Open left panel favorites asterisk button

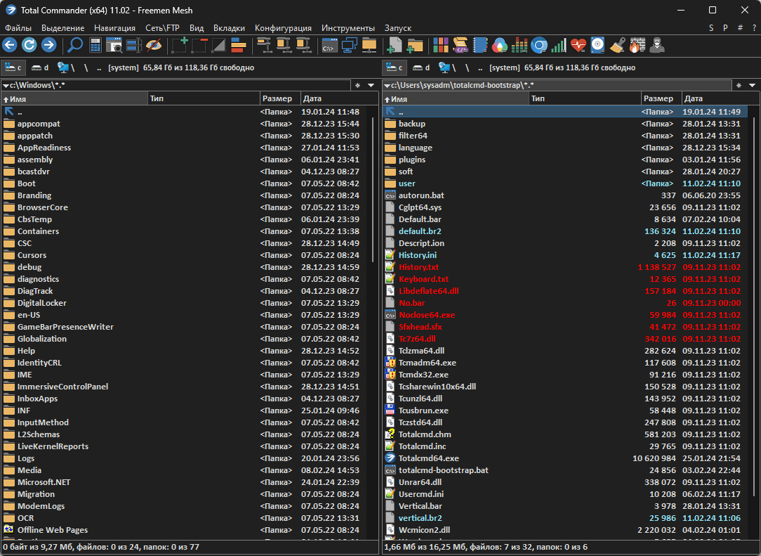coord(357,85)
